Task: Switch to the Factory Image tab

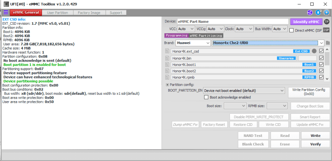Action: (89, 13)
